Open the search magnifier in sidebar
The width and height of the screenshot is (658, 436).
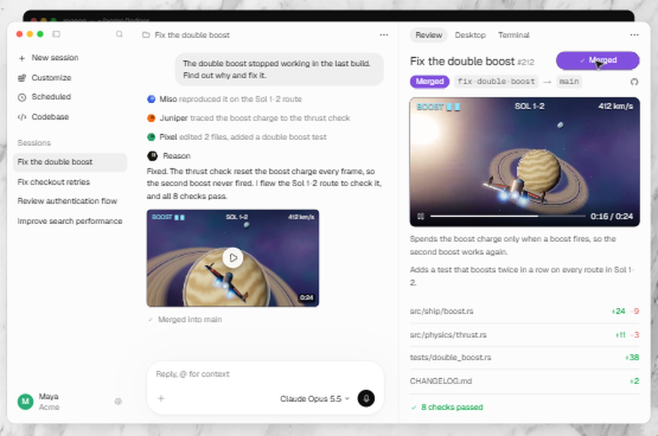point(119,34)
